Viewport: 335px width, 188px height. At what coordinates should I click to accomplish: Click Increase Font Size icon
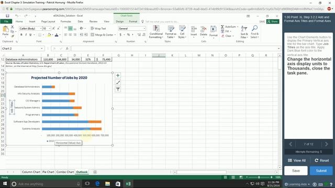[53, 28]
